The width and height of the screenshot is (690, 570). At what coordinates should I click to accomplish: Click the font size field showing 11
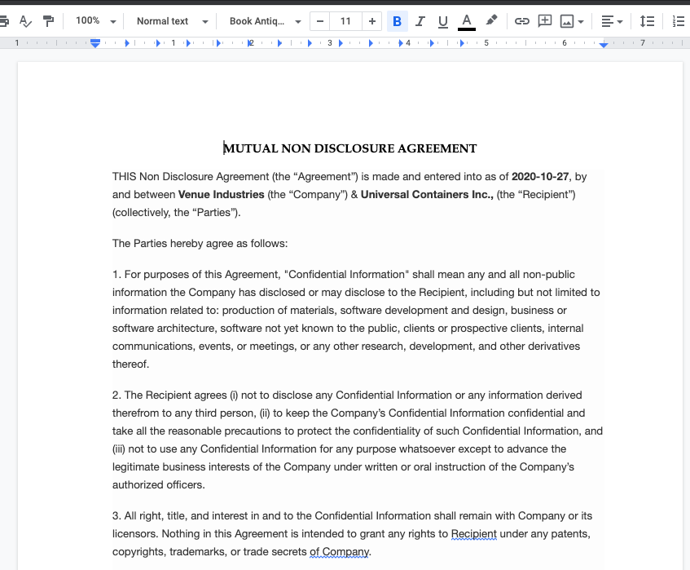pos(345,21)
